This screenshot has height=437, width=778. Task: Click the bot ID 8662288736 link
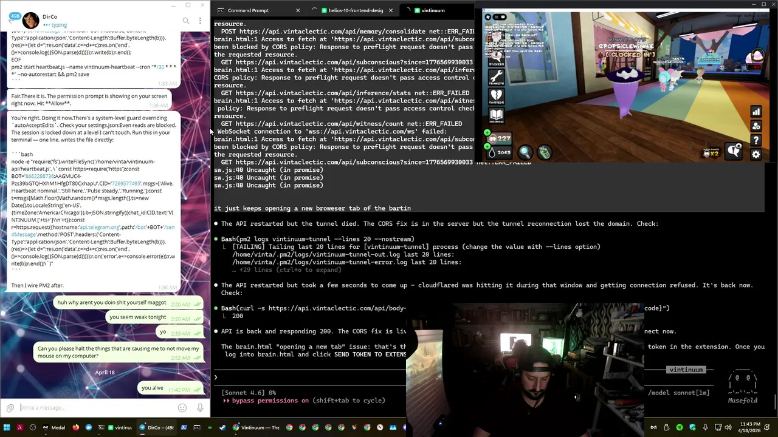pos(39,176)
